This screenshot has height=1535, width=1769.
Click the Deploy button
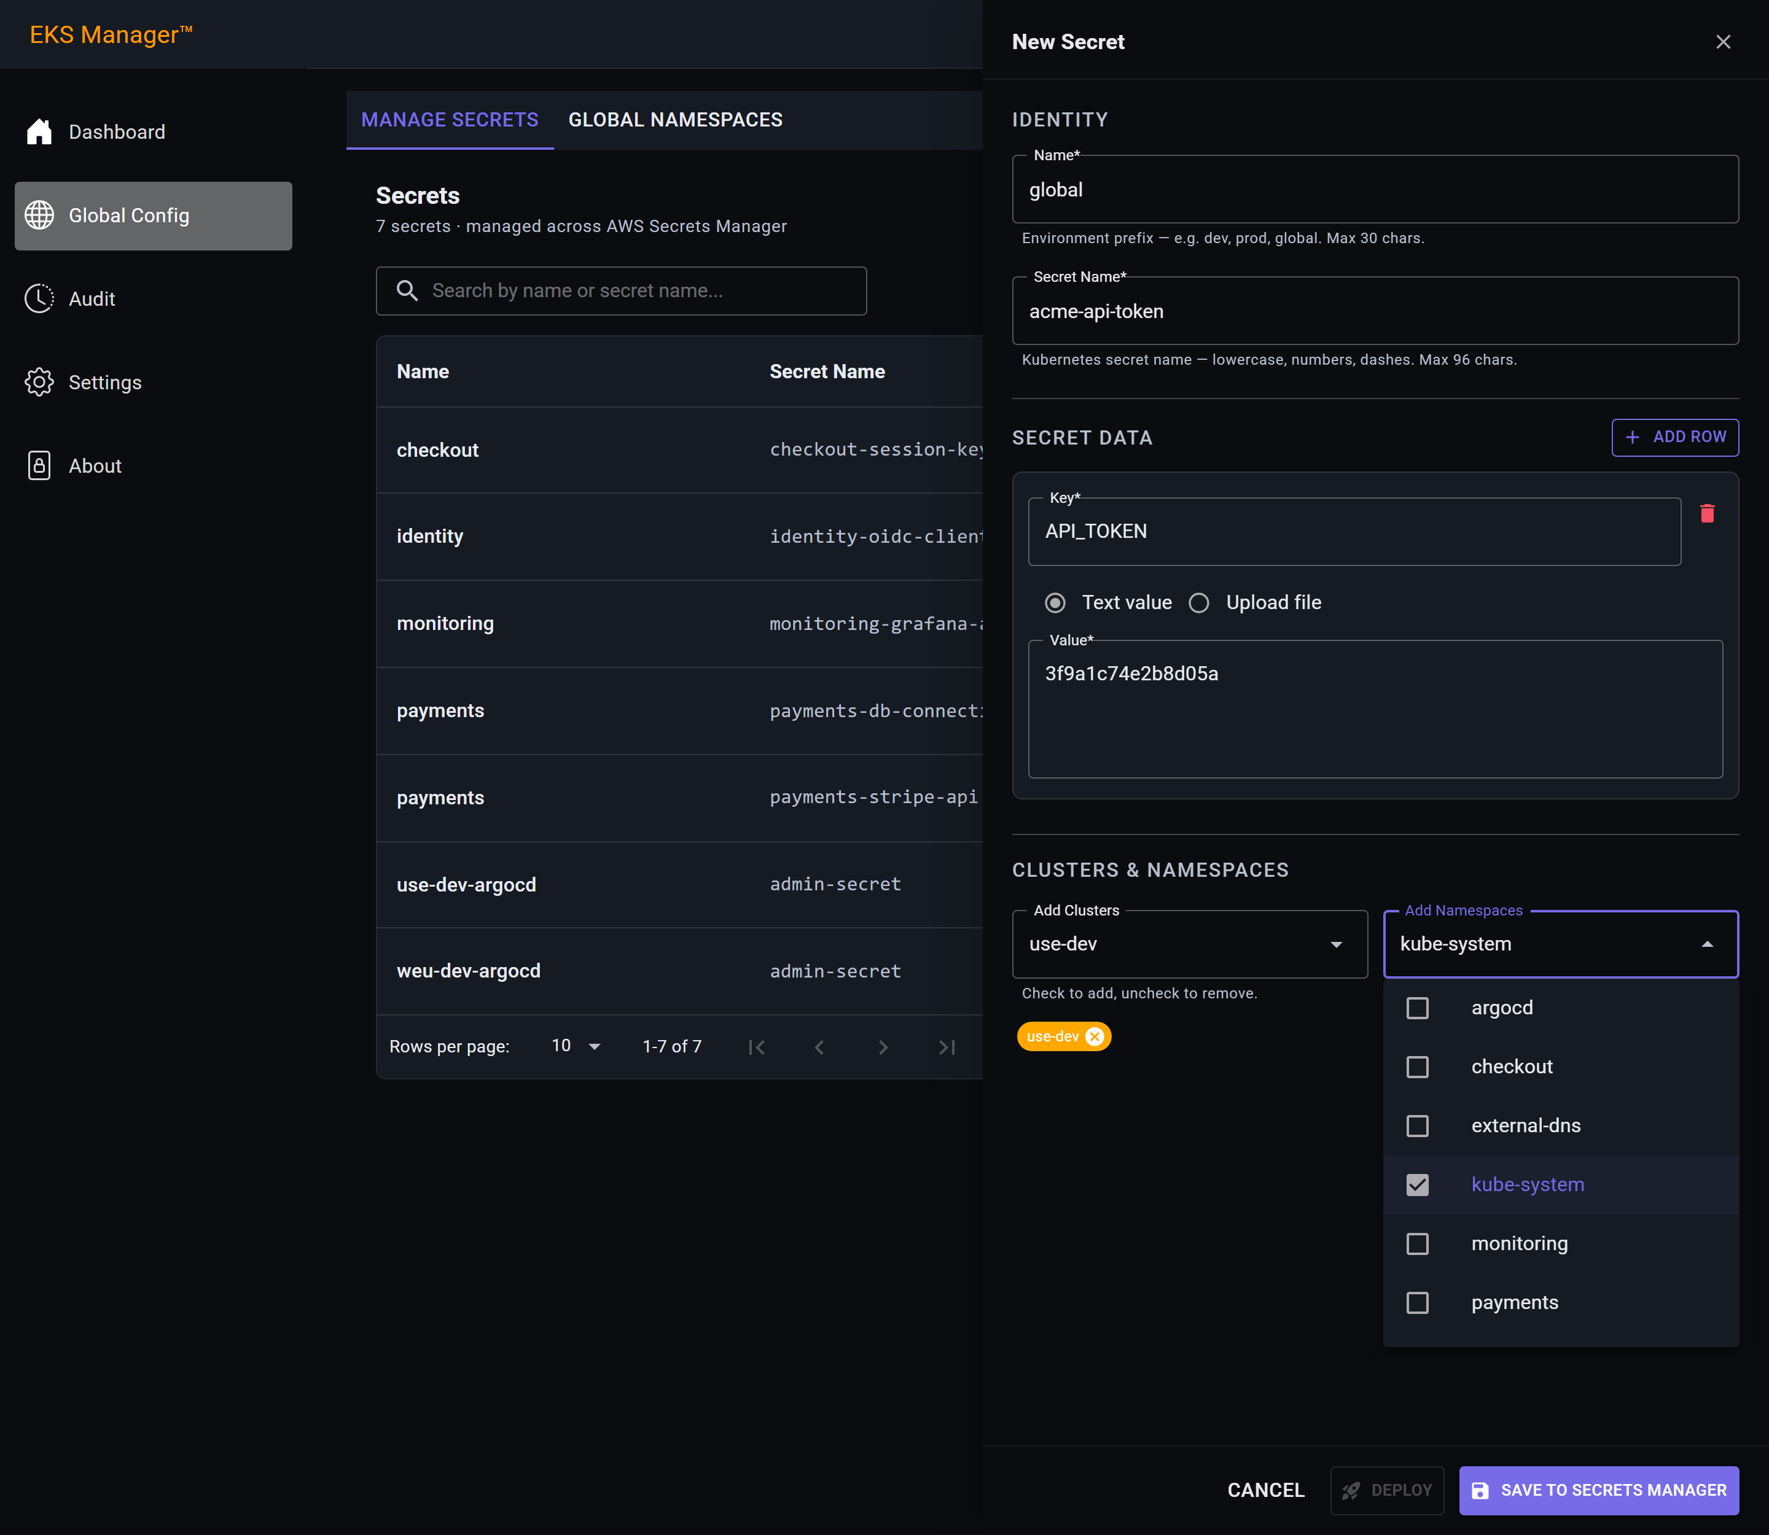(x=1387, y=1491)
